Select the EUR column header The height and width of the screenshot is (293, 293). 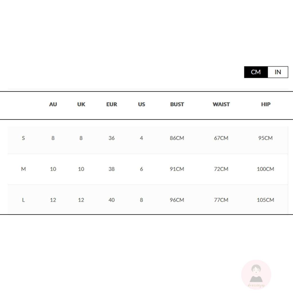(x=112, y=104)
